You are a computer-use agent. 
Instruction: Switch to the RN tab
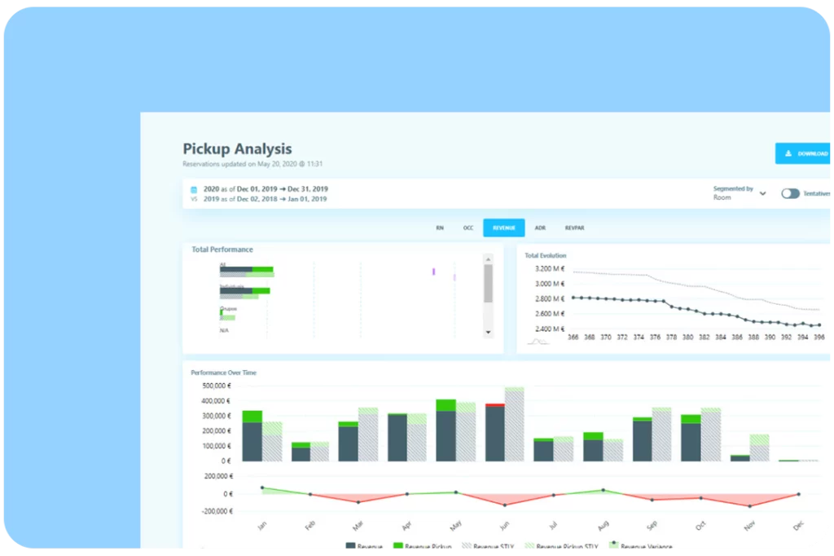[x=440, y=228]
